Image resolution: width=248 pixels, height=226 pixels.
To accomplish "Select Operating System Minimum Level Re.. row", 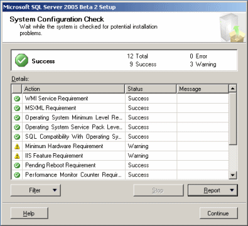I will tap(120, 117).
